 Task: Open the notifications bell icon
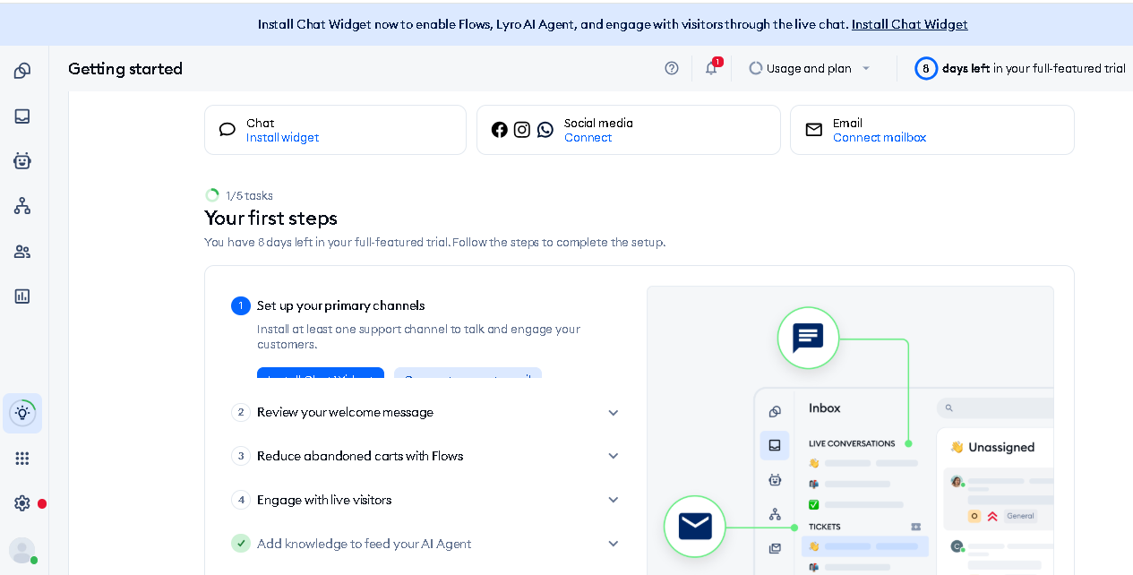711,67
